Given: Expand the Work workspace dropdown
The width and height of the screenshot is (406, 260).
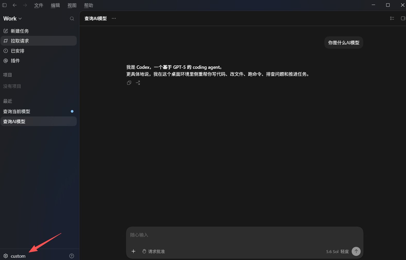Looking at the screenshot, I should click(12, 19).
